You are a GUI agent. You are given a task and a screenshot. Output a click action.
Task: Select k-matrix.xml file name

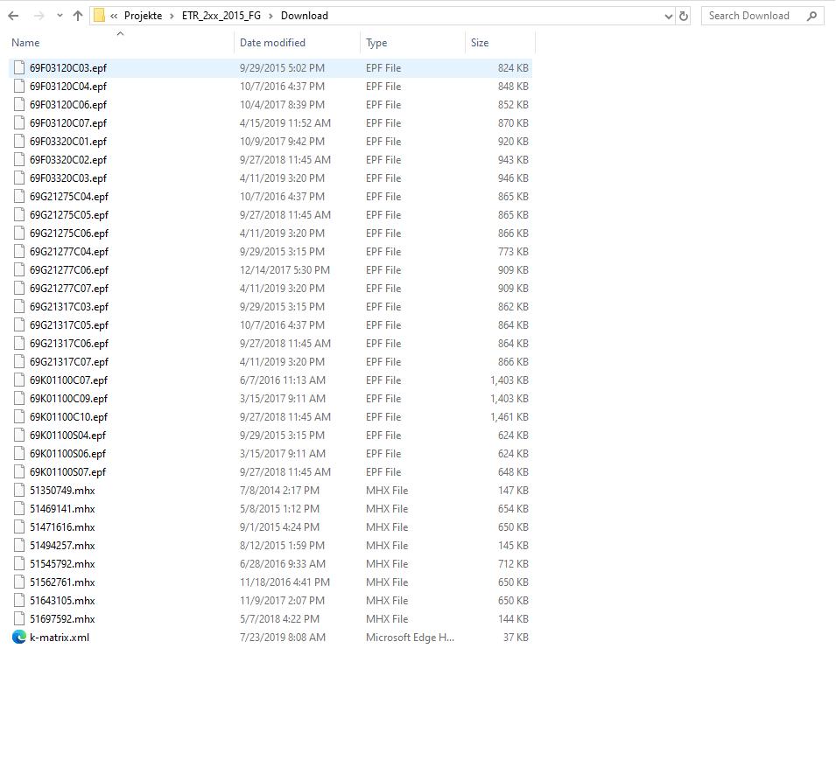[60, 638]
